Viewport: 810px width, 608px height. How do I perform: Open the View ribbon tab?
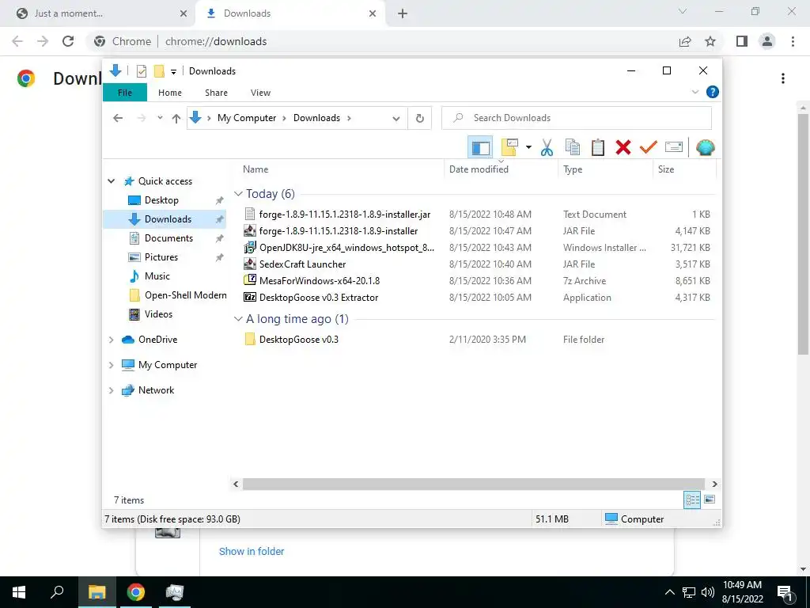pyautogui.click(x=260, y=93)
